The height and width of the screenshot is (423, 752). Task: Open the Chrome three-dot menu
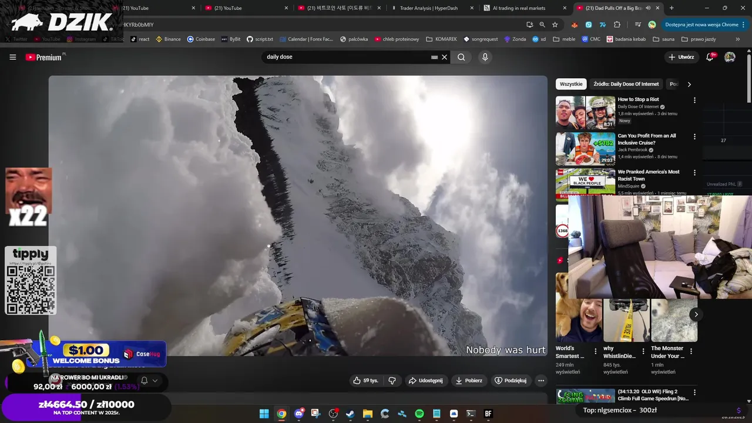coord(744,25)
